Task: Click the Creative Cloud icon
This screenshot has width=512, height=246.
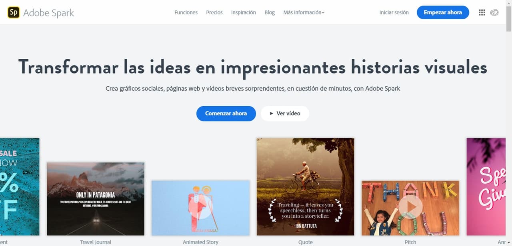Action: (494, 12)
